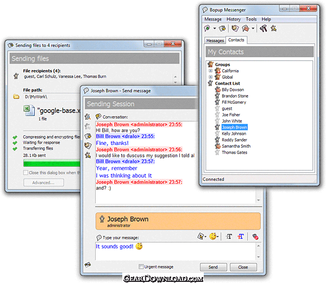Click the green file transfer progress bar
The height and width of the screenshot is (283, 326).
tap(52, 163)
